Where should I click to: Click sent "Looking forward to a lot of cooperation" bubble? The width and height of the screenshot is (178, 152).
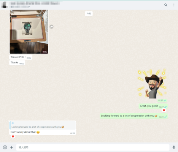coord(134,116)
